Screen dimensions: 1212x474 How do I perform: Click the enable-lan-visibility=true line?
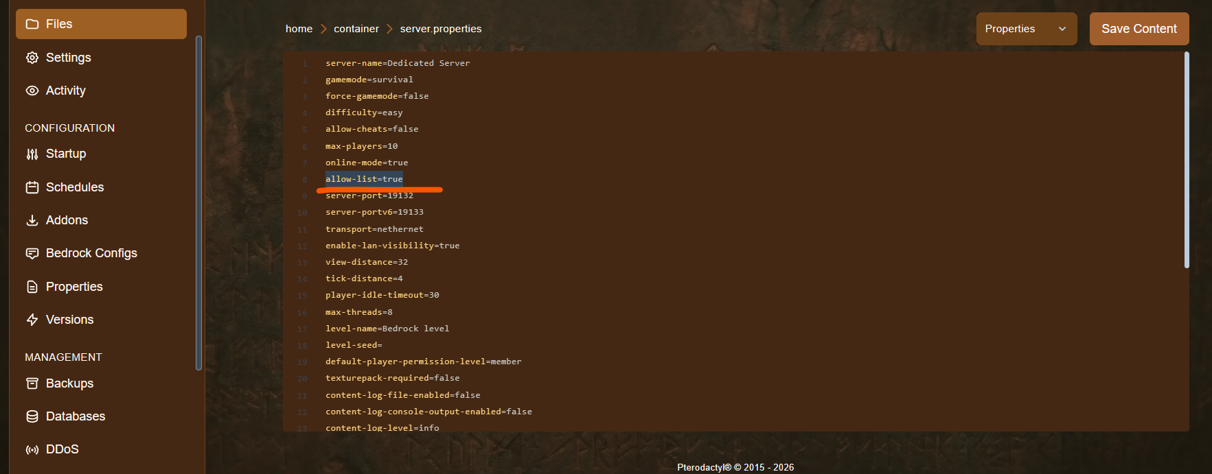[x=393, y=246]
